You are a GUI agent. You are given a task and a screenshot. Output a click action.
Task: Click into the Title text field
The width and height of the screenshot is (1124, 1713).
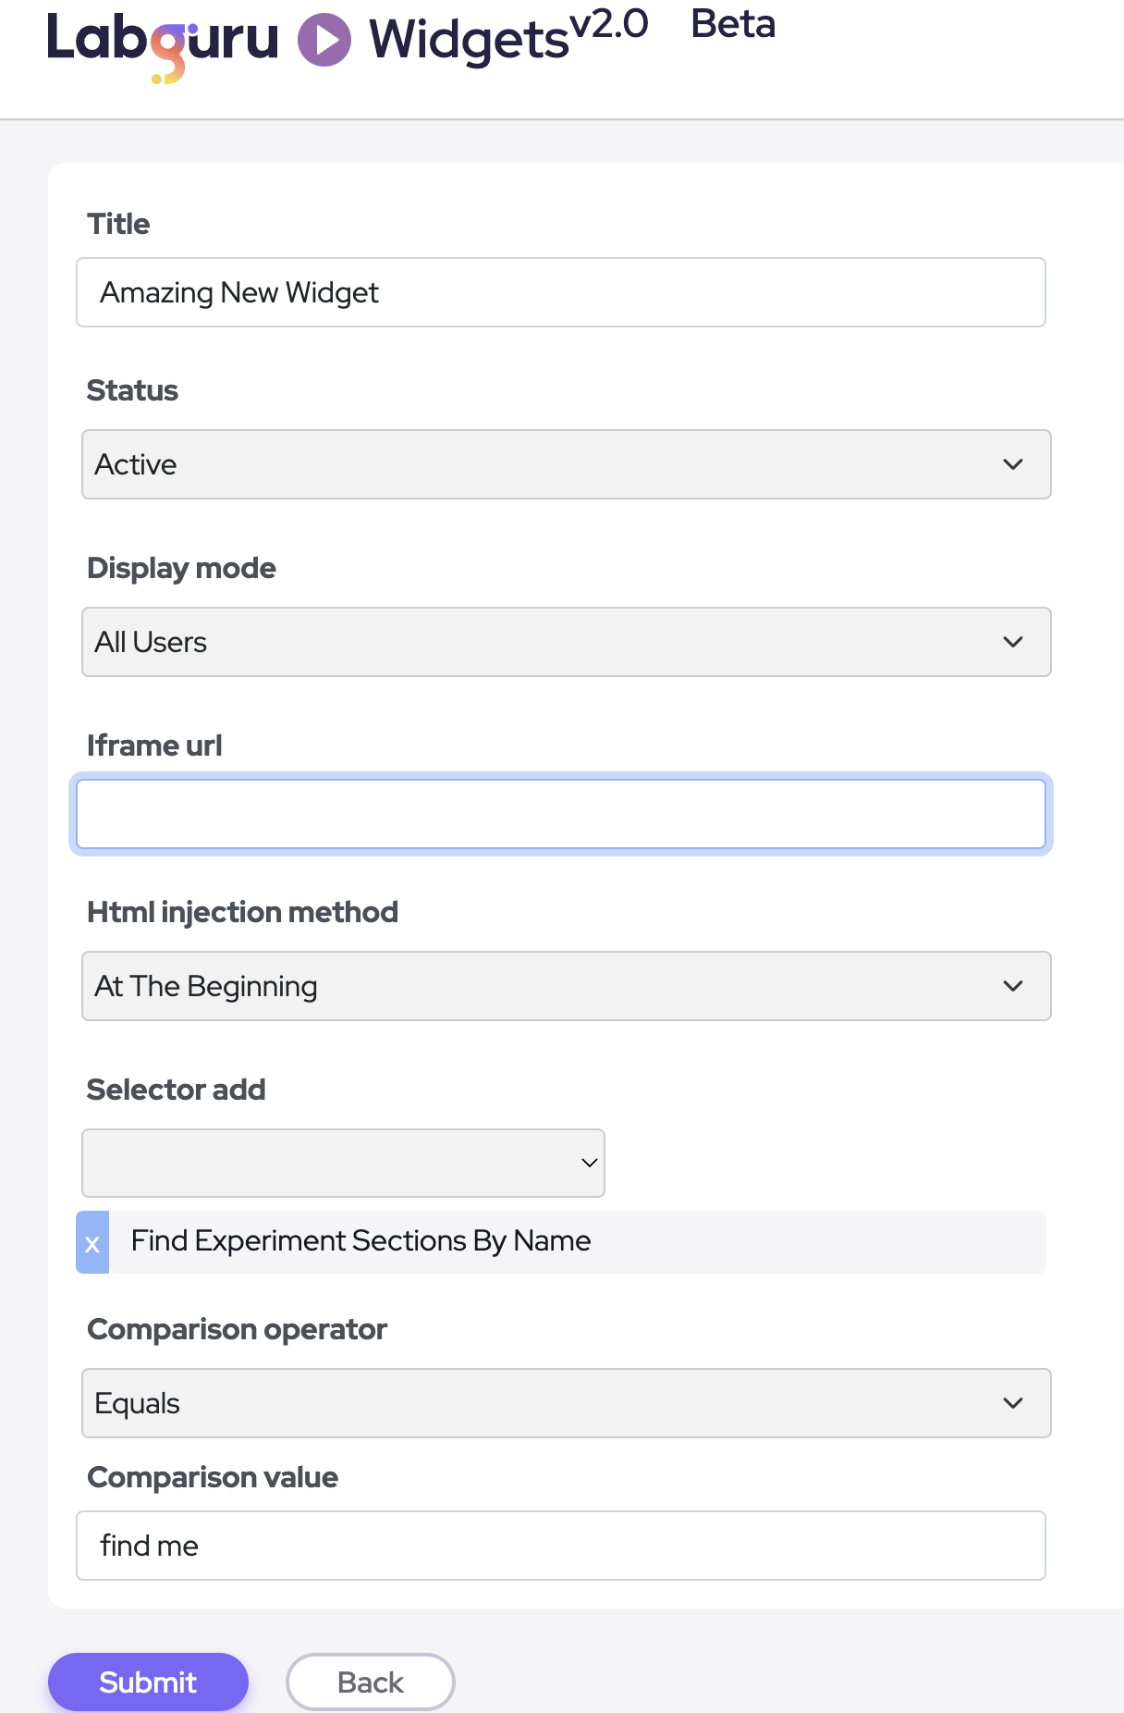coord(560,292)
